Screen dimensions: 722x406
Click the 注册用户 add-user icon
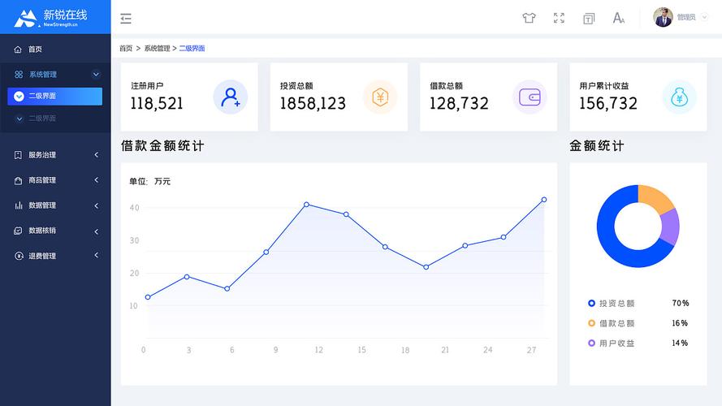pyautogui.click(x=230, y=97)
